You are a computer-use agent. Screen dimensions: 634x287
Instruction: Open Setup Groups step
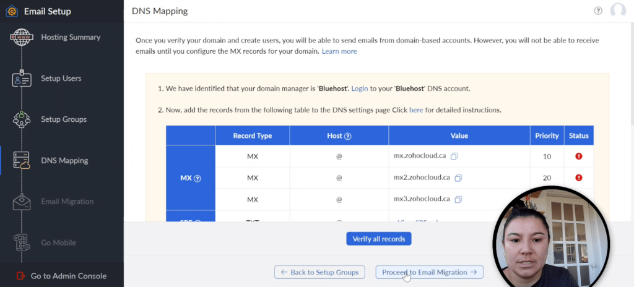coord(63,119)
